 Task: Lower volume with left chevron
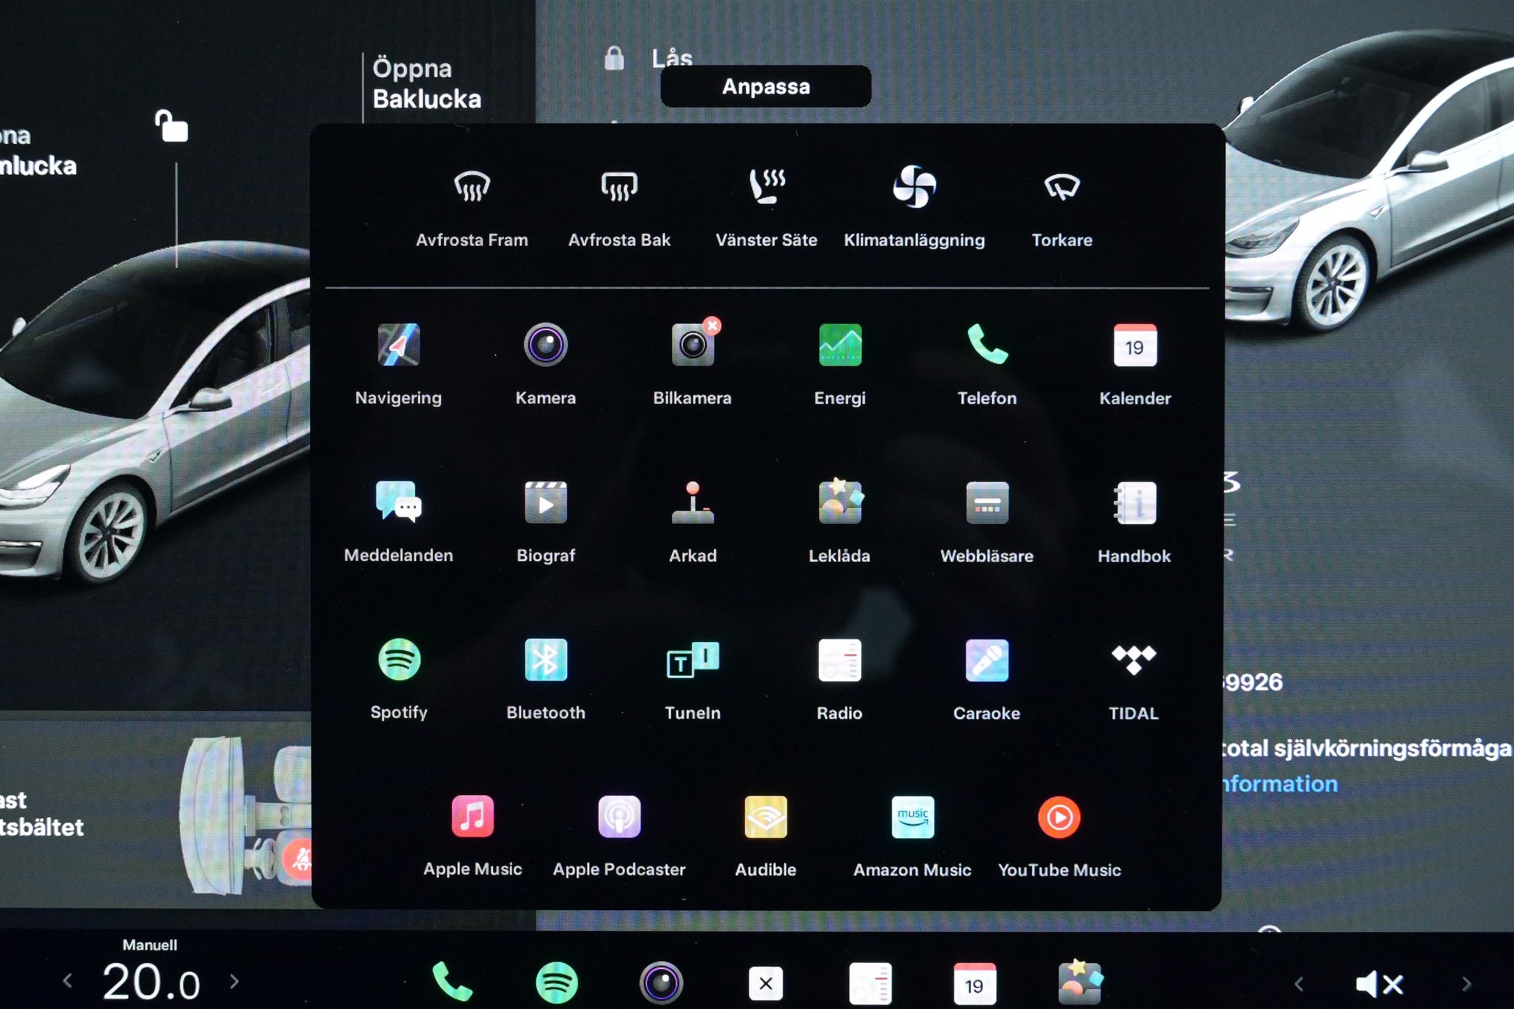[x=1299, y=984]
